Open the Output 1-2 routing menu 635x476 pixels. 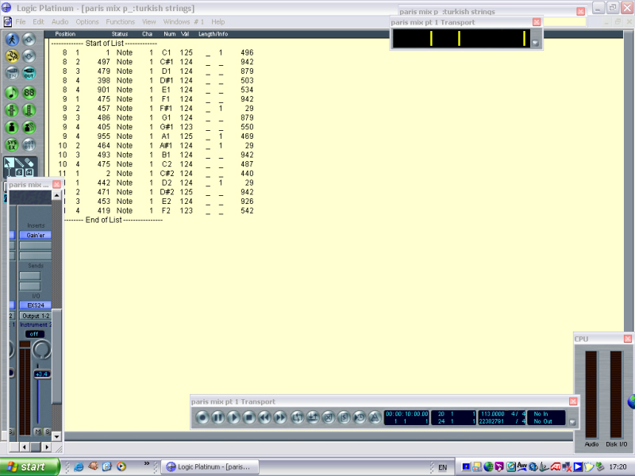(x=35, y=316)
